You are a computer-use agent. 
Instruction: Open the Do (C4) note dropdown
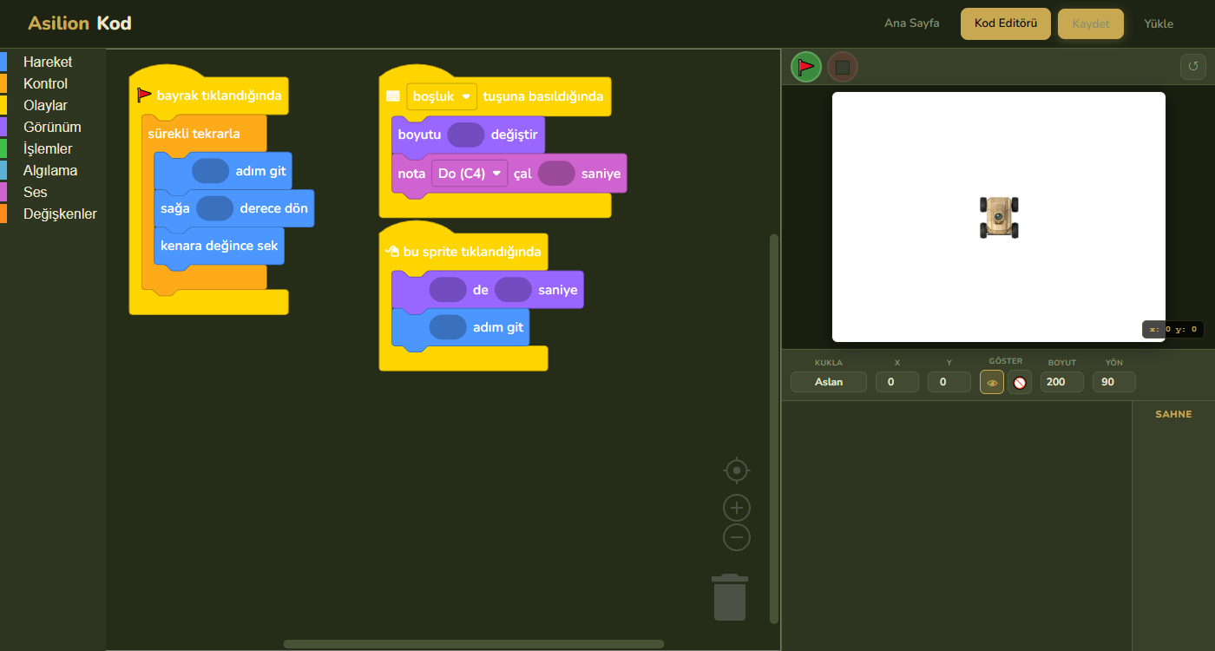coord(470,174)
